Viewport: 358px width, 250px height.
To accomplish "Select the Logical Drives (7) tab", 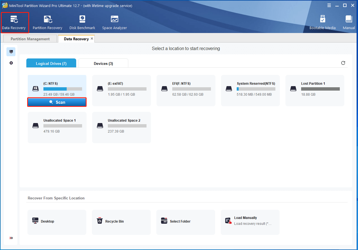I will tap(51, 63).
